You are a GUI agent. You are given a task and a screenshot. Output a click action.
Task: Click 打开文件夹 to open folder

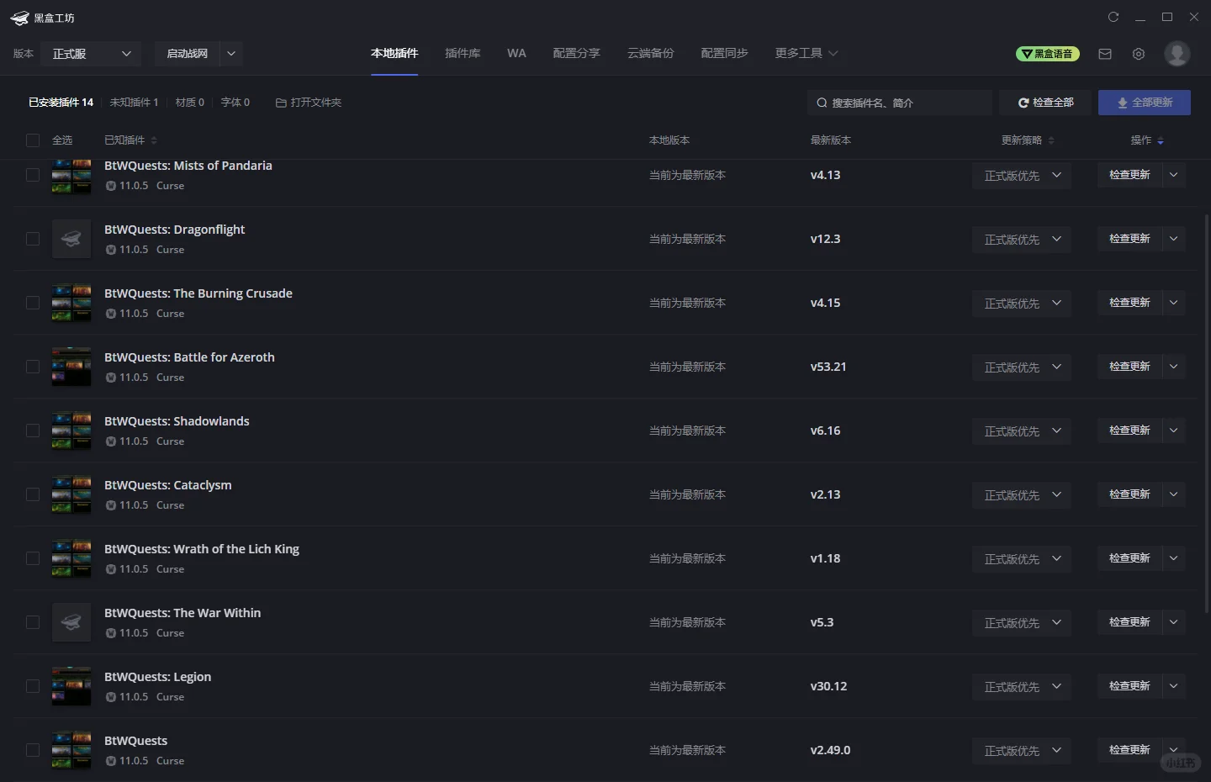coord(309,103)
